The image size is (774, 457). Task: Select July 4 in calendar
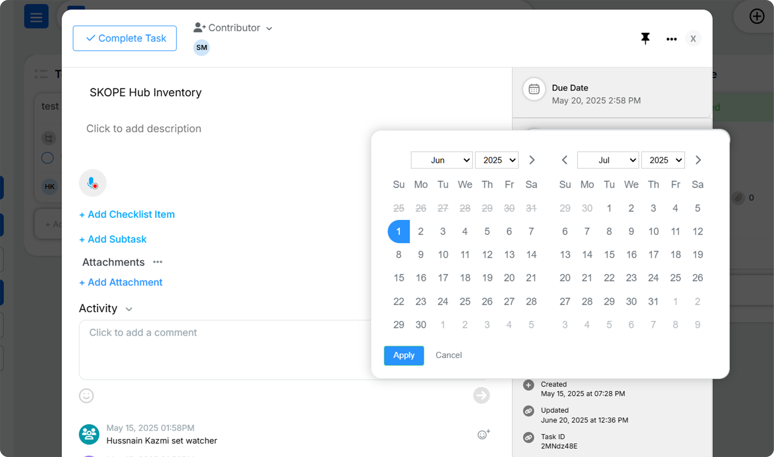click(675, 208)
